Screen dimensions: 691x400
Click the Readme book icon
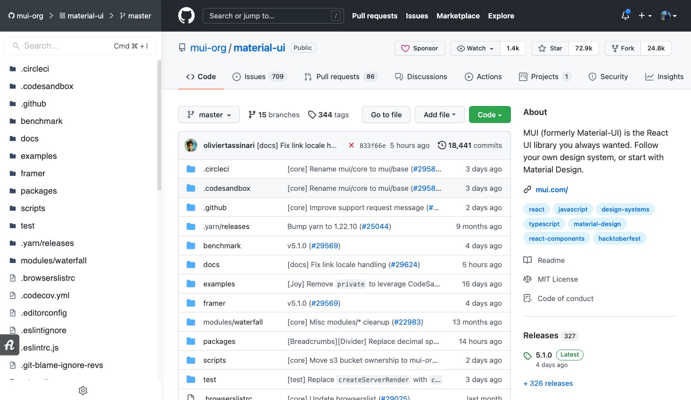pos(527,260)
